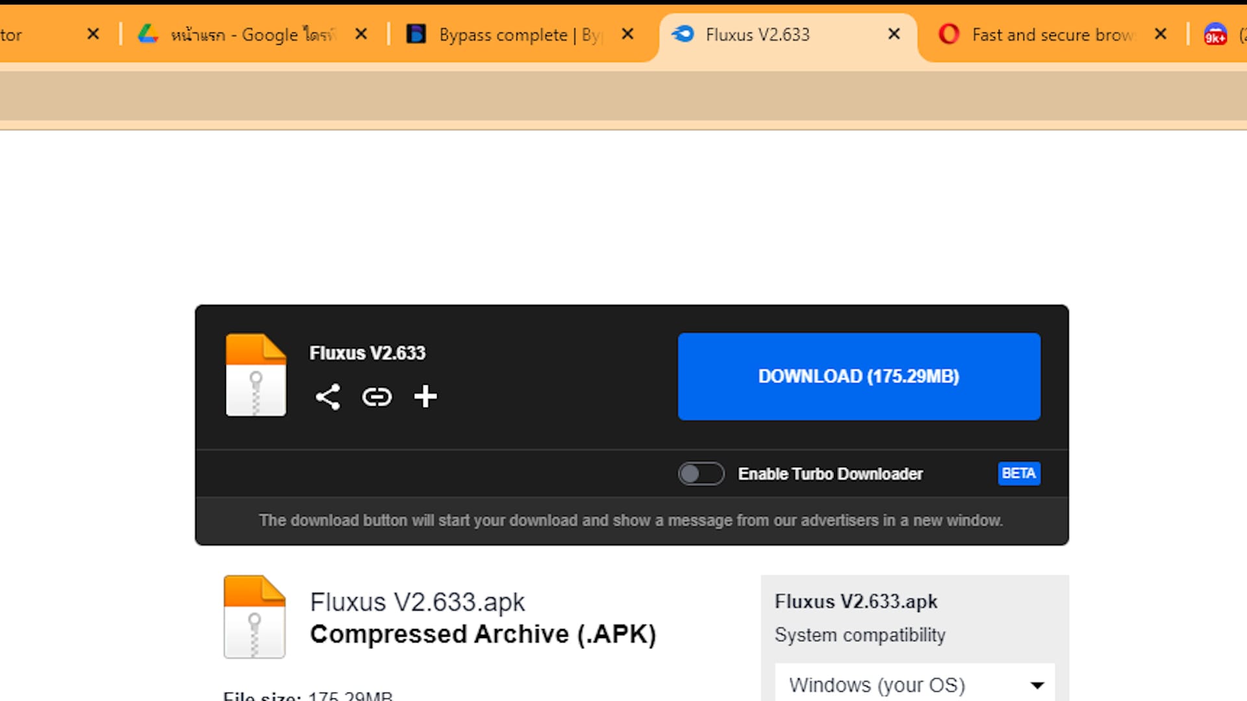Click the Opera logo on Fast and secure tab

[x=948, y=34]
